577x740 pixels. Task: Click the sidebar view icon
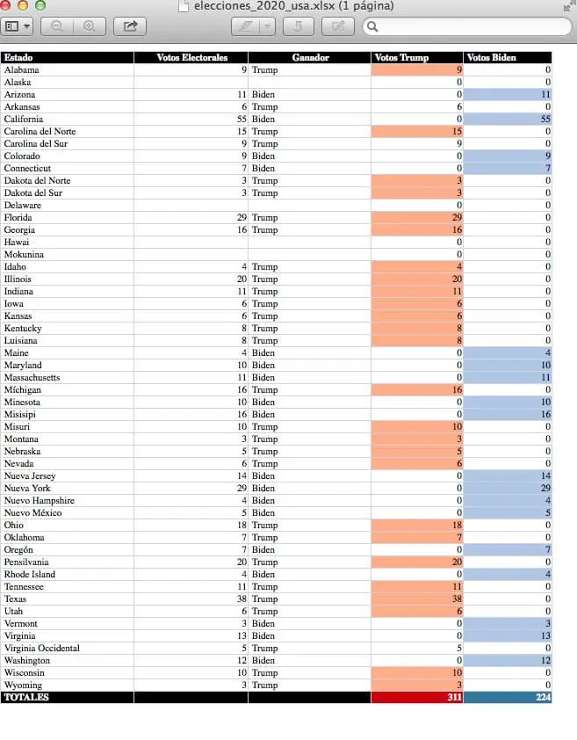pyautogui.click(x=12, y=26)
